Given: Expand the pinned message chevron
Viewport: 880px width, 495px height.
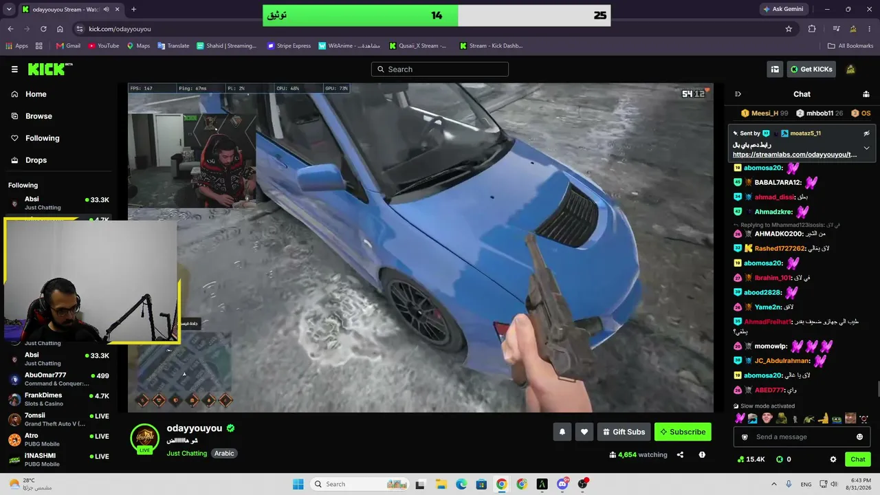Looking at the screenshot, I should [x=866, y=148].
